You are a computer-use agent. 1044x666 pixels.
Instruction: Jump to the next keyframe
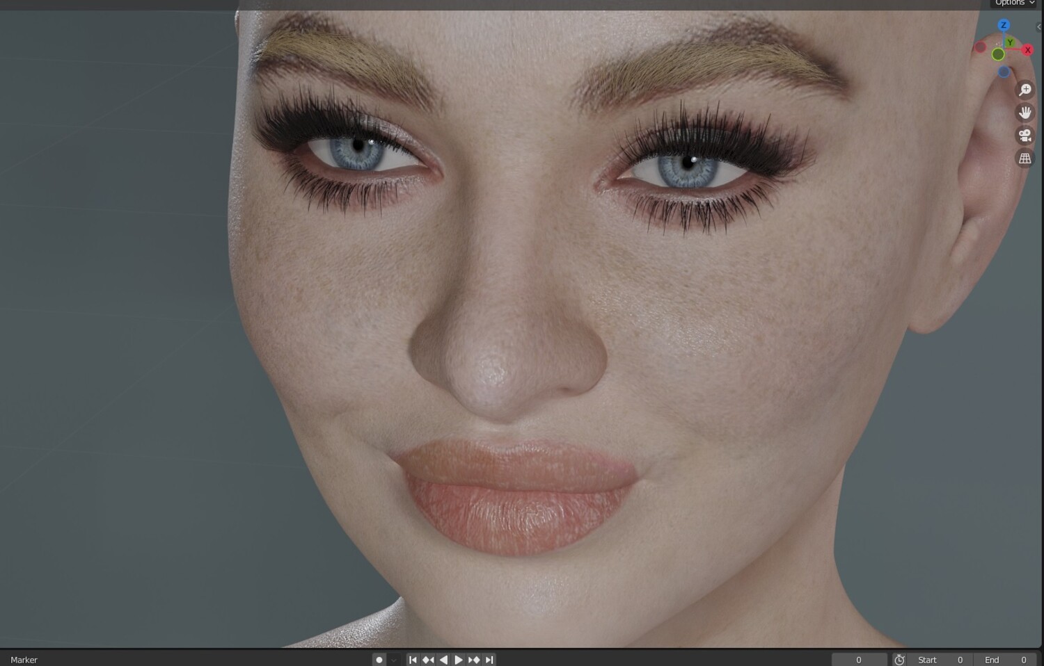(474, 660)
